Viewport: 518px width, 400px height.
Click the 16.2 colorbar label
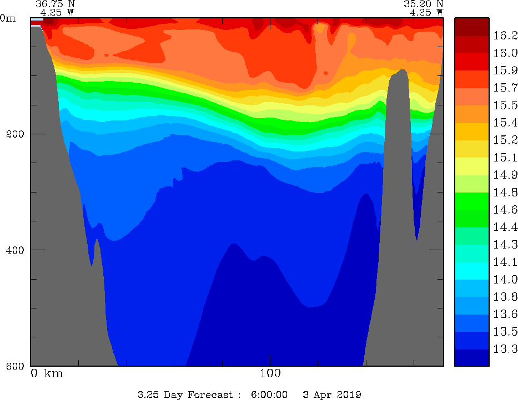click(x=505, y=36)
